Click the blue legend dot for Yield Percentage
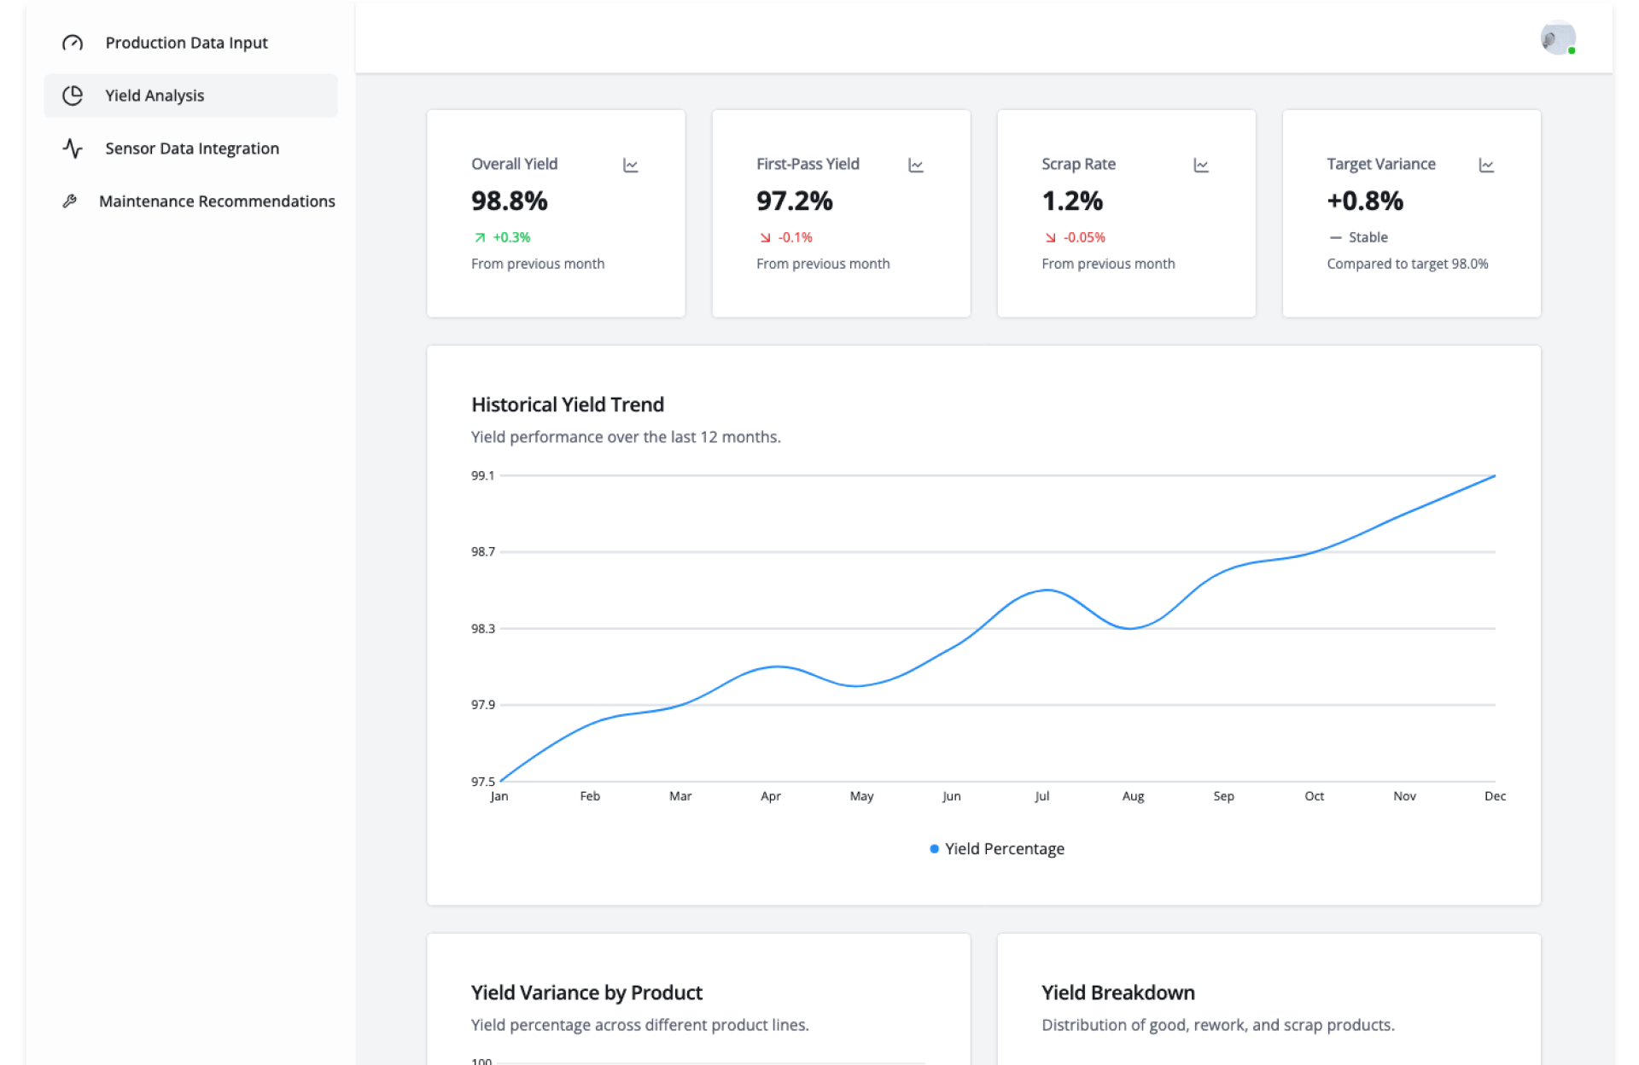Image resolution: width=1639 pixels, height=1065 pixels. pos(934,849)
